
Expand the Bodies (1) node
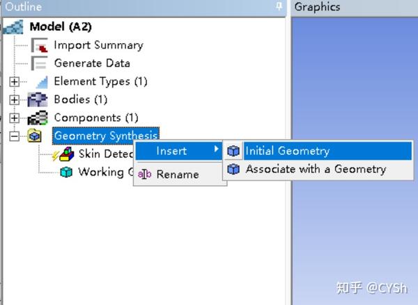[x=14, y=100]
